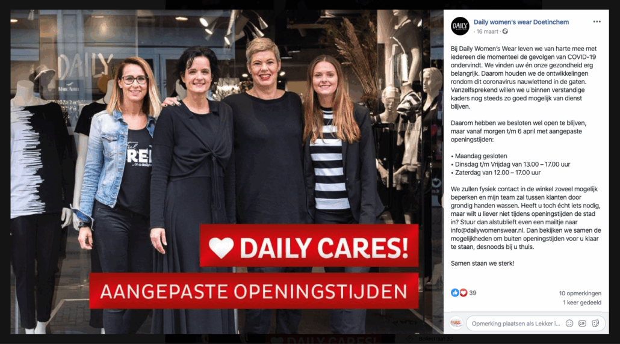Screen dimensions: 620x344
Task: Open the GIF picker in comment box
Action: tap(583, 324)
